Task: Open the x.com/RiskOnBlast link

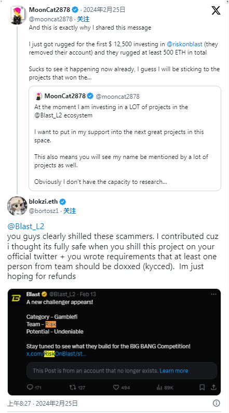Action: point(56,354)
